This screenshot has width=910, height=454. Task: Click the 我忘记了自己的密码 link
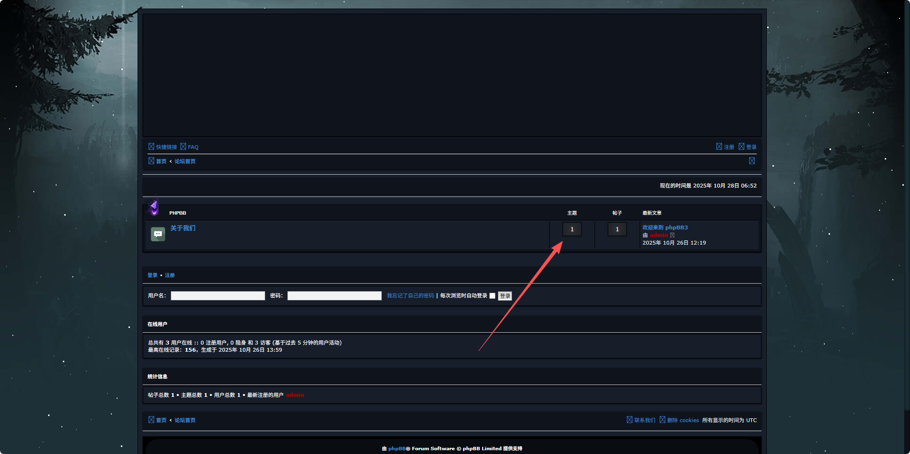point(410,296)
